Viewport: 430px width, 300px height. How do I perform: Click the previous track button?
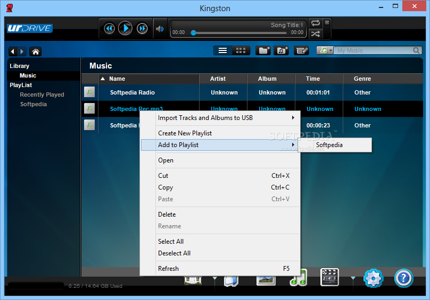[x=110, y=29]
